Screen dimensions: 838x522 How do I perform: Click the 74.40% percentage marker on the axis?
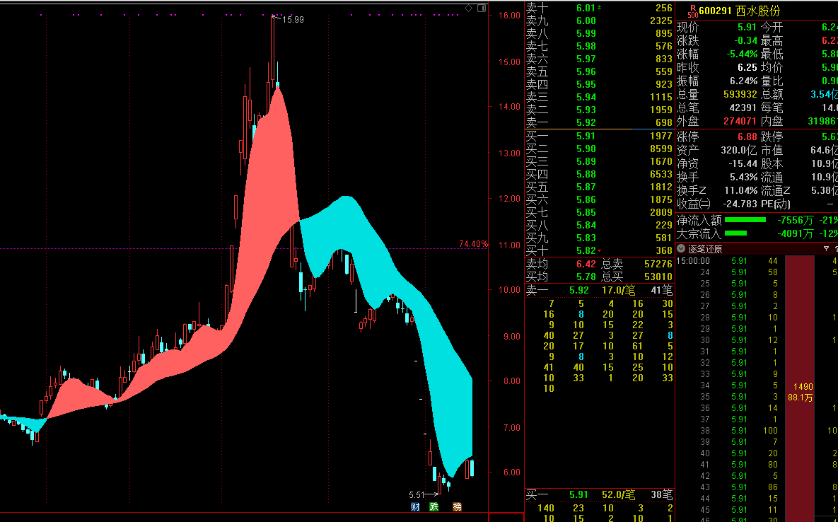click(473, 244)
